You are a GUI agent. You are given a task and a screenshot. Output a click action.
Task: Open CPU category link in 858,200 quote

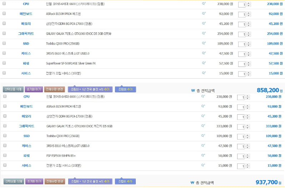coord(26,4)
